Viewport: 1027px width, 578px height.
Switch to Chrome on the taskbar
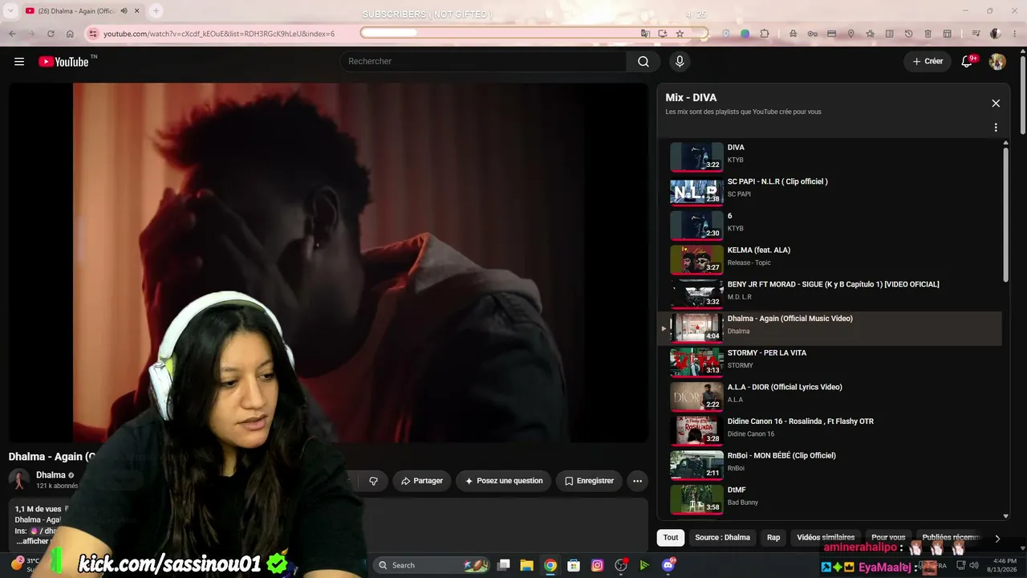pos(550,565)
